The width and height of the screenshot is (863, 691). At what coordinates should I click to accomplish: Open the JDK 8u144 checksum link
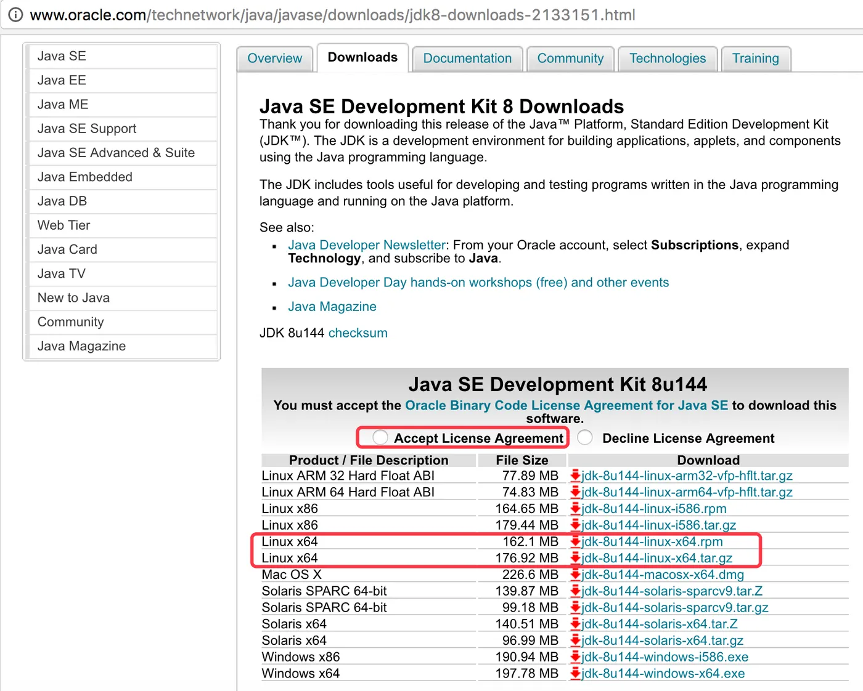coord(358,333)
